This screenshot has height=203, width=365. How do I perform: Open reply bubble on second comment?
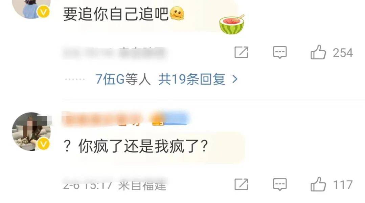(280, 184)
